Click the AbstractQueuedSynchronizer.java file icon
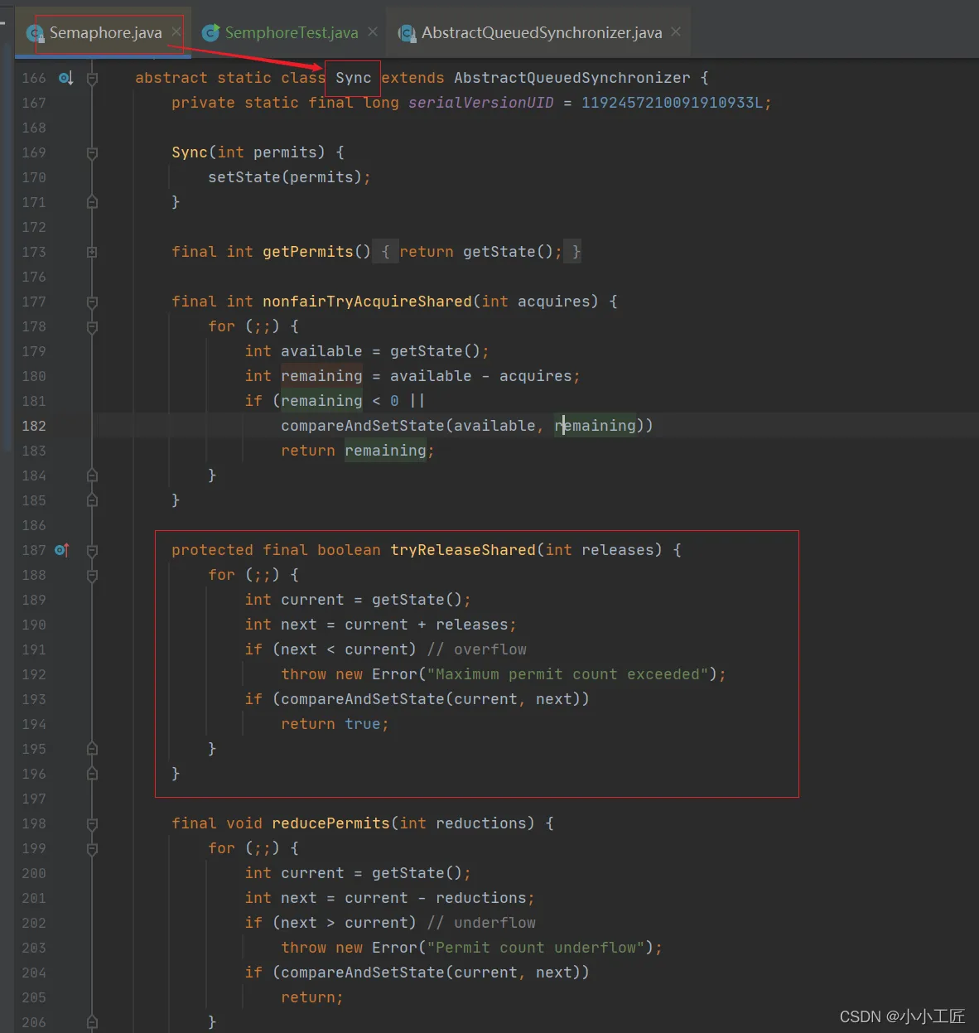This screenshot has width=979, height=1033. pyautogui.click(x=408, y=33)
